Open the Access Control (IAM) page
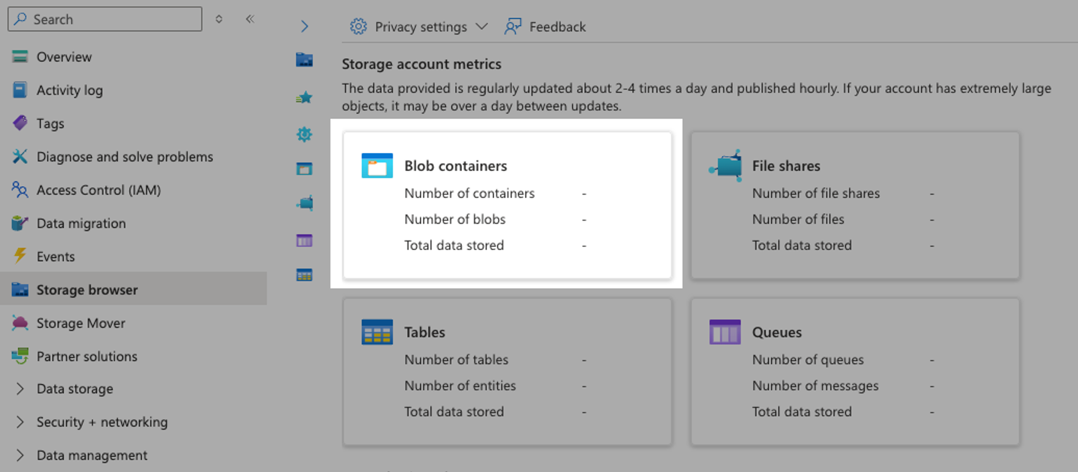Screen dimensions: 1078x472 click(98, 190)
